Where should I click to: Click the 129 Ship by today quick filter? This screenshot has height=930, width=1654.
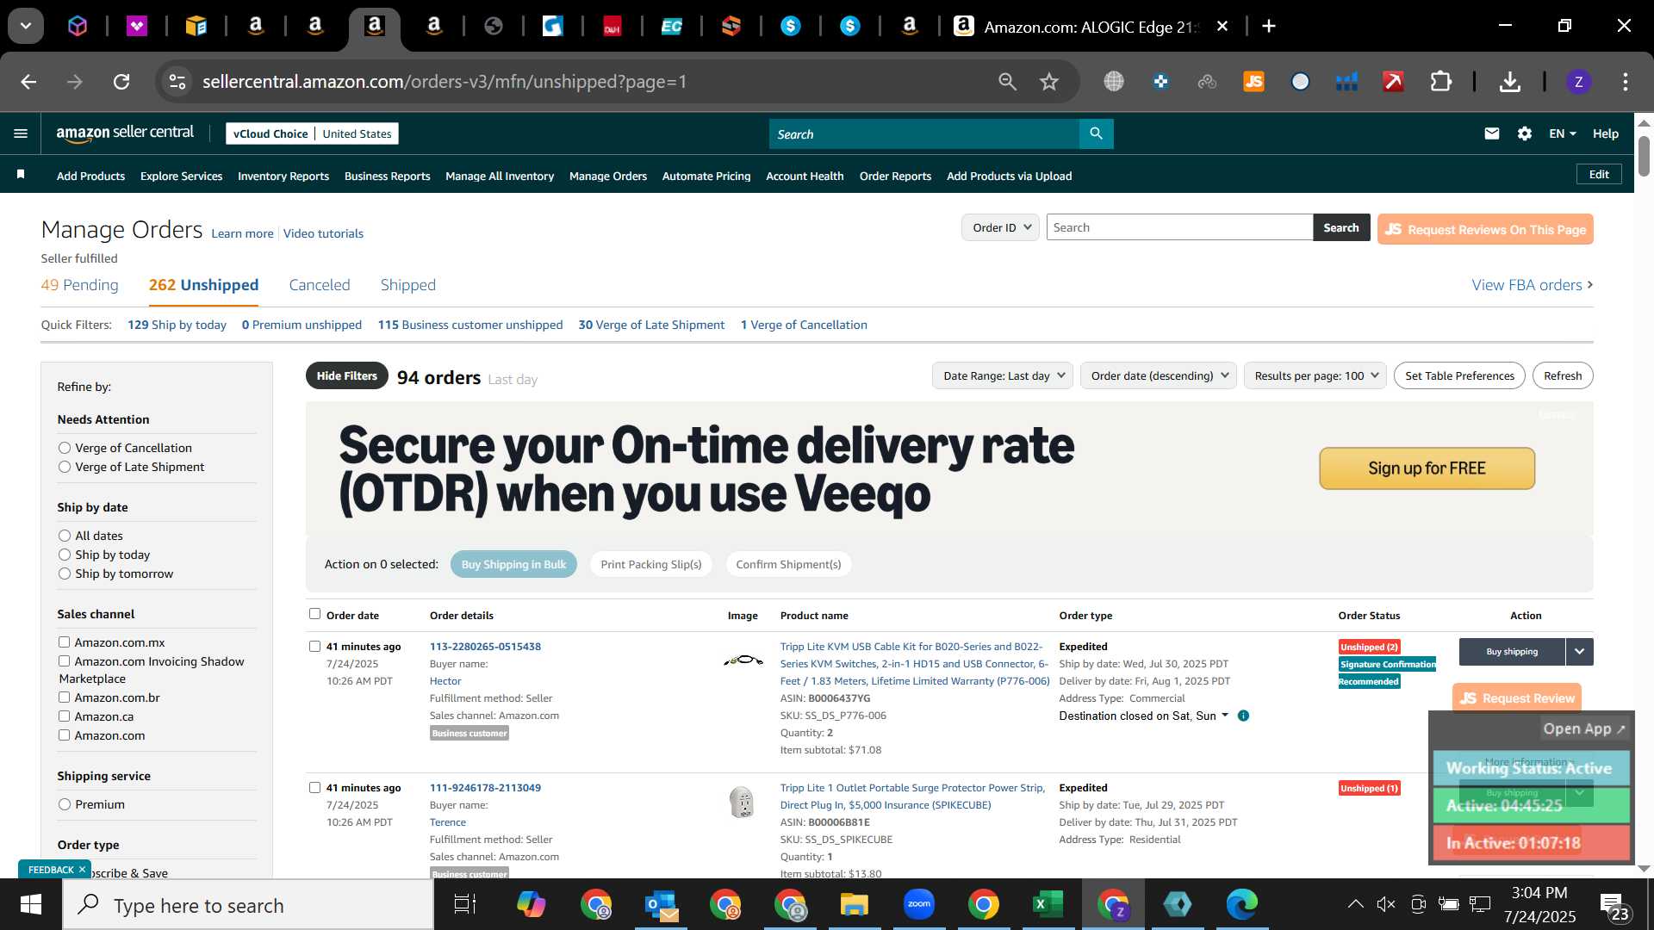coord(177,325)
